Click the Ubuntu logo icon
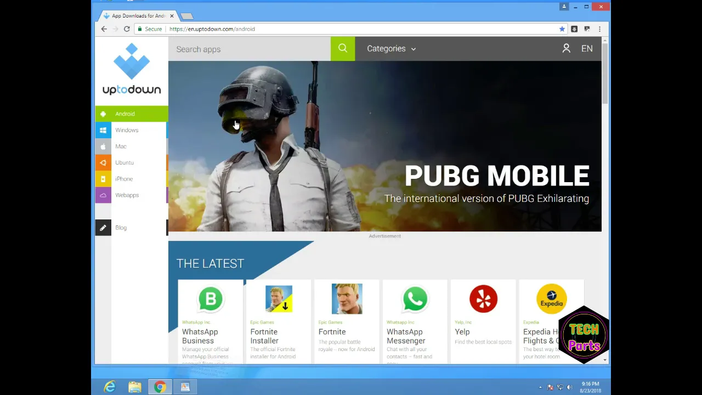702x395 pixels. [103, 162]
